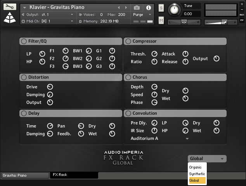246x186 pixels.
Task: Click the Chorus Speed knob
Action: pos(154,95)
